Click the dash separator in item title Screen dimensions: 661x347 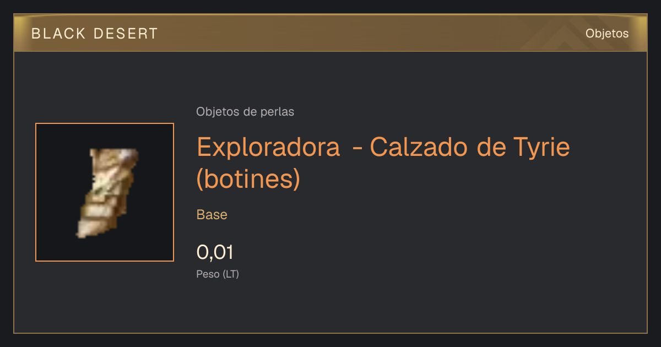[356, 149]
